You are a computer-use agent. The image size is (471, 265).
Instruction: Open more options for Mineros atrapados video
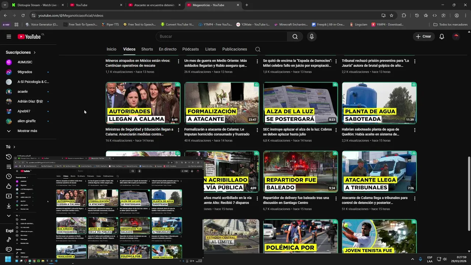[178, 61]
